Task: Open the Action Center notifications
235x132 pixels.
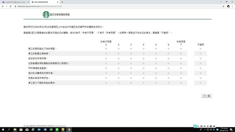Action: [231, 129]
